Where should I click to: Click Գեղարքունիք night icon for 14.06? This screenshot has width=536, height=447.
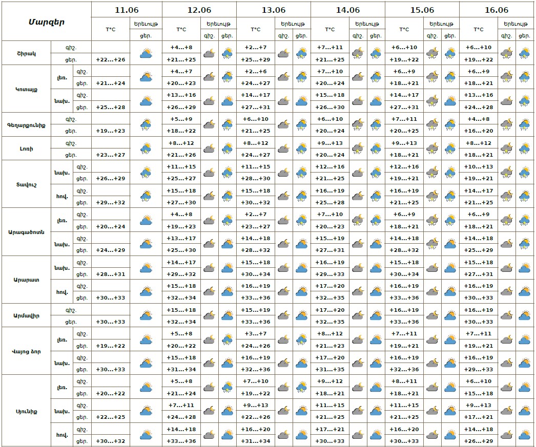click(x=358, y=124)
